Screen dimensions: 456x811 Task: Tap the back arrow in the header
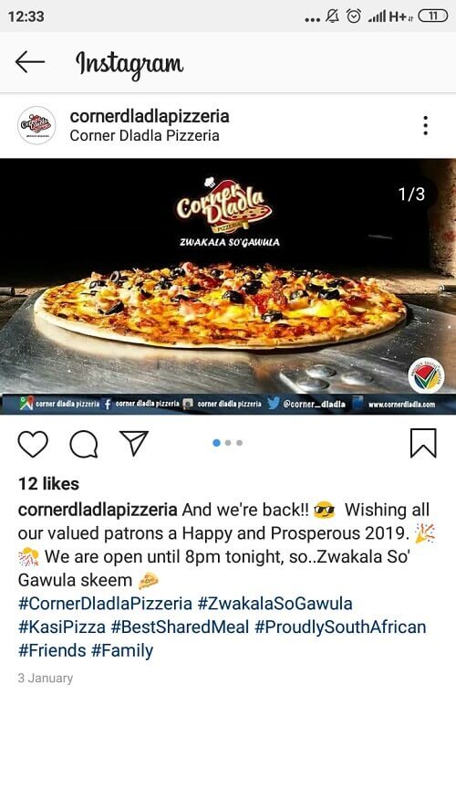click(x=29, y=63)
